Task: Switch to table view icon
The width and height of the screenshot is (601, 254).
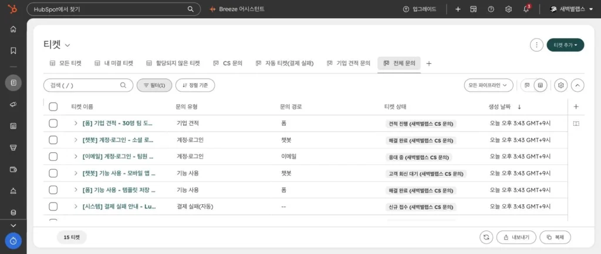Action: [x=540, y=85]
